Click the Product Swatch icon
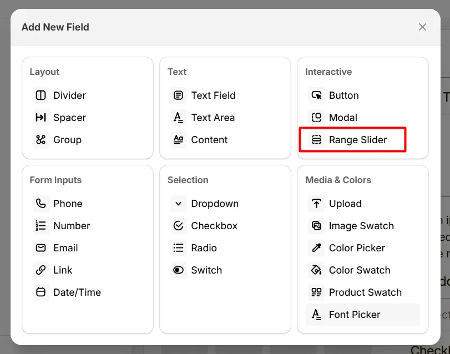450x354 pixels. (x=316, y=292)
